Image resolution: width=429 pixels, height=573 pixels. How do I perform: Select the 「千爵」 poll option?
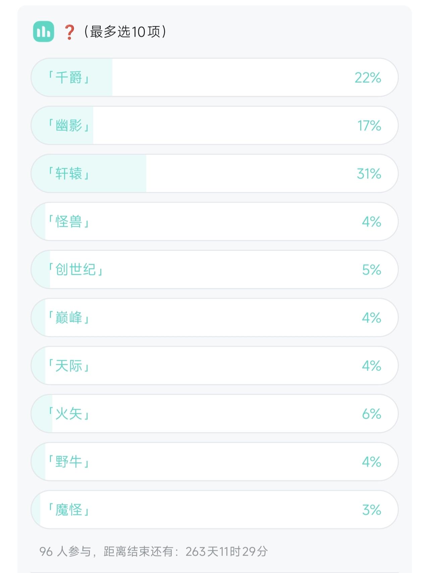coord(69,78)
